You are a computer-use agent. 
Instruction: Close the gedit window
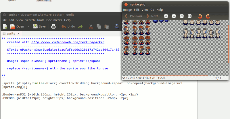point(4,15)
